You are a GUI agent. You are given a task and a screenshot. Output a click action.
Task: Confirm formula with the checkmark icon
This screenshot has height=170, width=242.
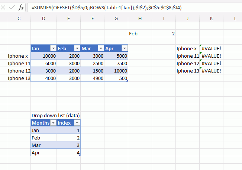point(12,7)
